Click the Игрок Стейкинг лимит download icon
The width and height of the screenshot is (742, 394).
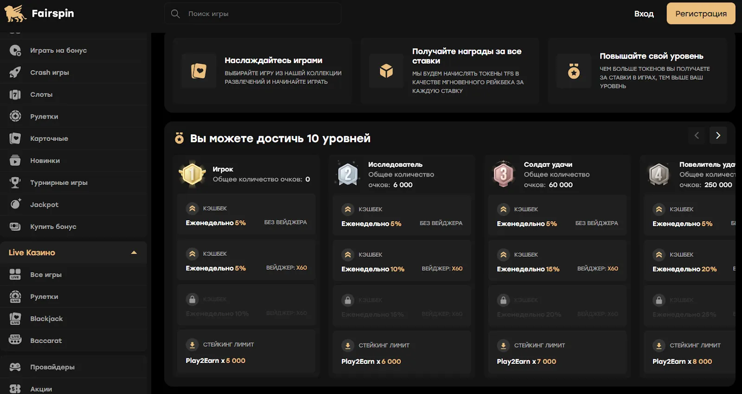point(192,345)
